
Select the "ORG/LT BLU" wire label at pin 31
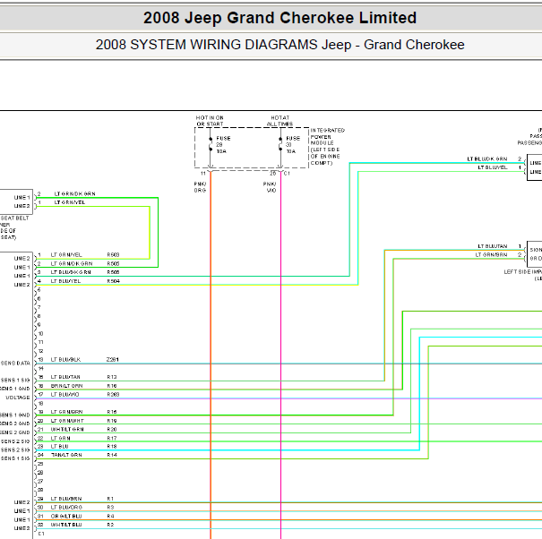click(66, 517)
